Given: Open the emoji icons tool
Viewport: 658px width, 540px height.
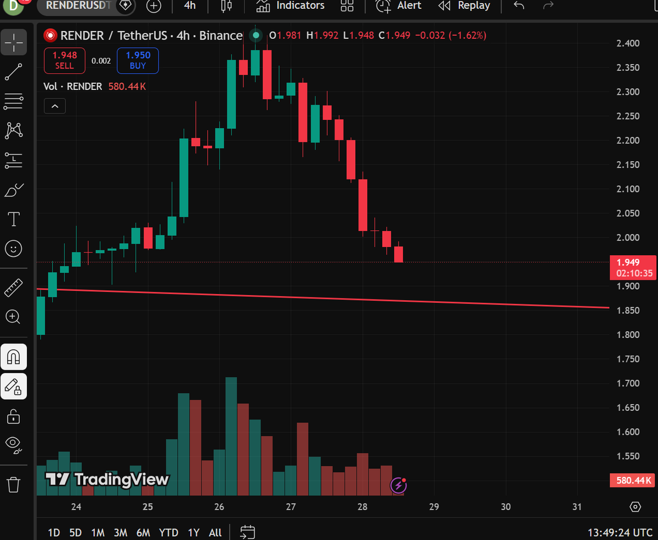Looking at the screenshot, I should (x=14, y=249).
